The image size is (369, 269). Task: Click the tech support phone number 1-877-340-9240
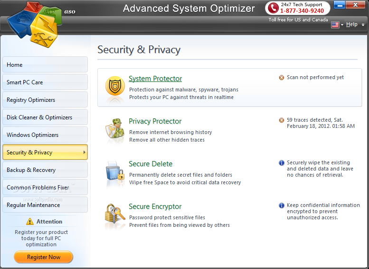[302, 11]
